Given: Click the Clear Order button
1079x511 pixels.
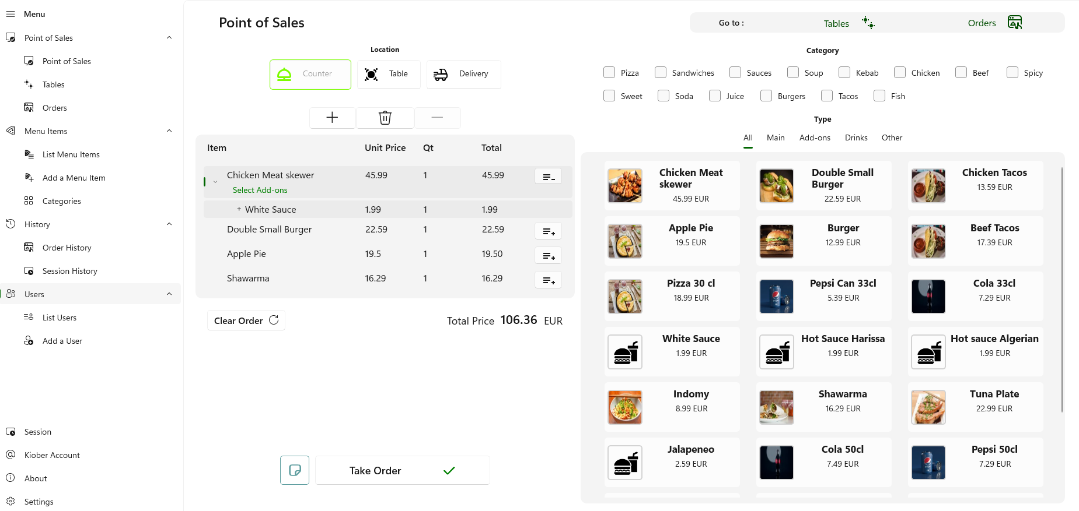Looking at the screenshot, I should click(x=246, y=320).
